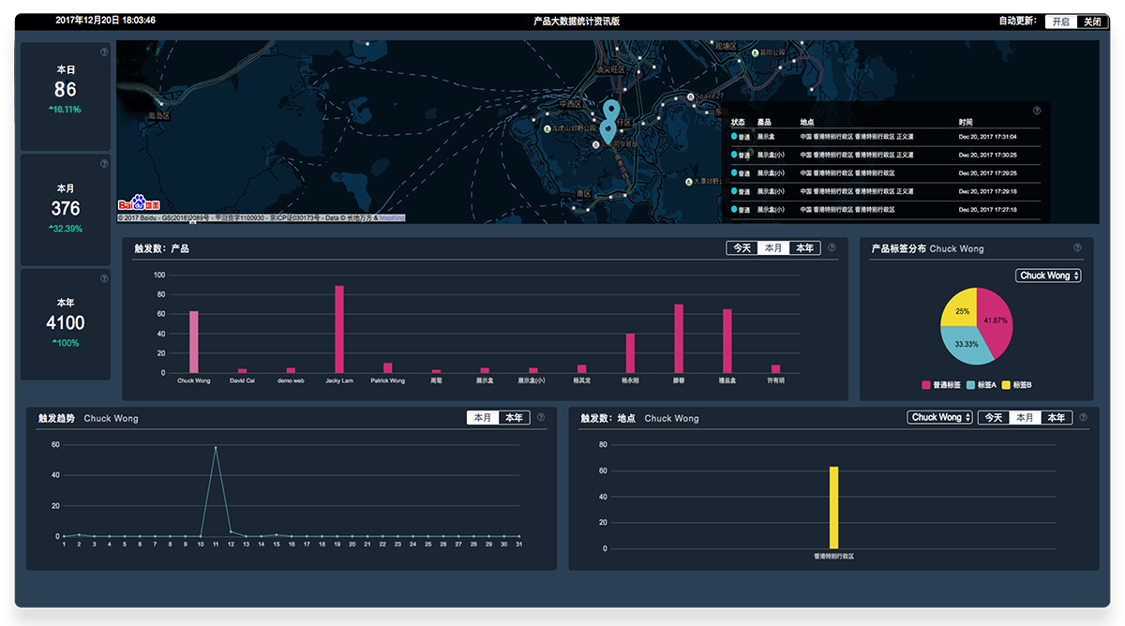1125x626 pixels.
Task: Click the MapKing link in map attribution
Action: (x=393, y=217)
